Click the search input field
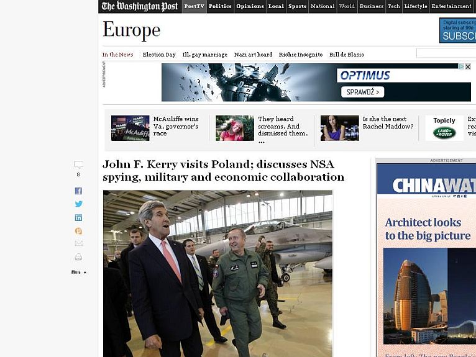The height and width of the screenshot is (357, 476). pos(446,53)
